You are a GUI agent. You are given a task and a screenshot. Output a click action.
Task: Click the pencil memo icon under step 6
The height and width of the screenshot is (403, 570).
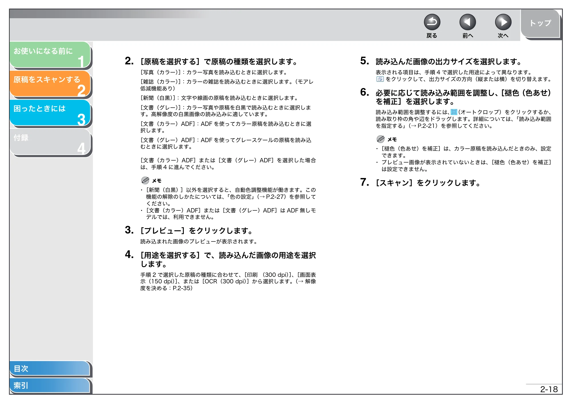click(380, 139)
